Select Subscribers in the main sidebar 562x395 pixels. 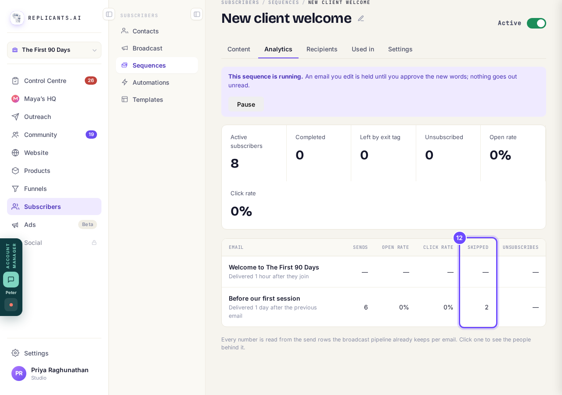point(54,207)
